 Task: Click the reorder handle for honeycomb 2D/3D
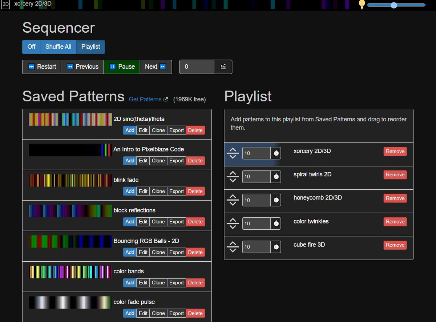[233, 200]
